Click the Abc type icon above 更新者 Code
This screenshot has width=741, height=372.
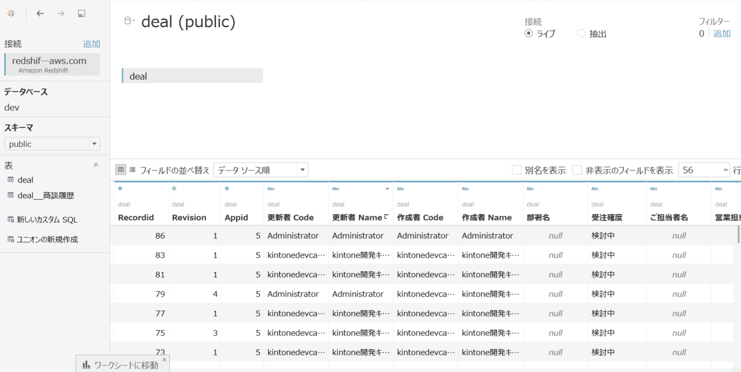[x=271, y=188]
